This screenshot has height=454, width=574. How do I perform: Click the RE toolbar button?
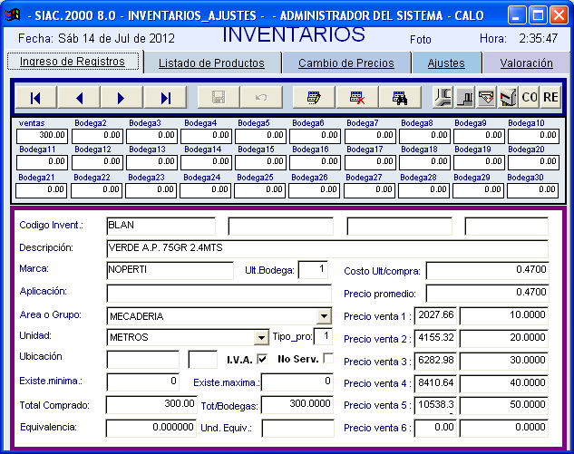550,97
